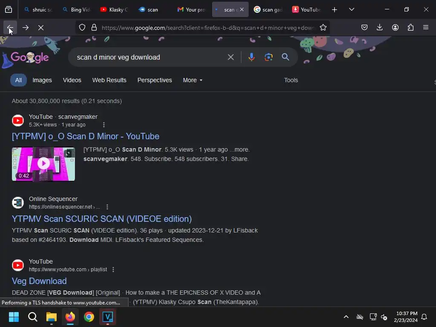Open options for Online Sequencer result
Viewport: 436px width, 327px height.
tap(107, 207)
